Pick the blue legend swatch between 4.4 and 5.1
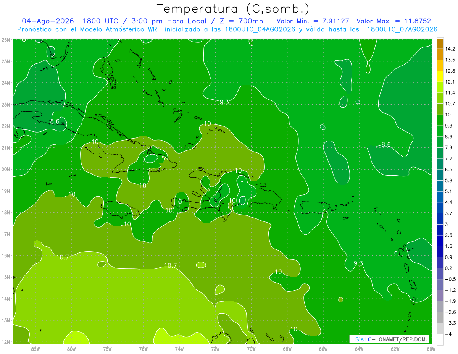The height and width of the screenshot is (354, 458). (440, 197)
